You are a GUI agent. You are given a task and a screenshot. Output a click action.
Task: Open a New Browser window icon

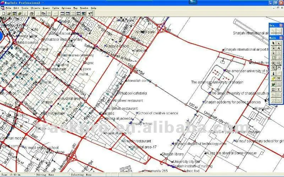pyautogui.click(x=62, y=13)
